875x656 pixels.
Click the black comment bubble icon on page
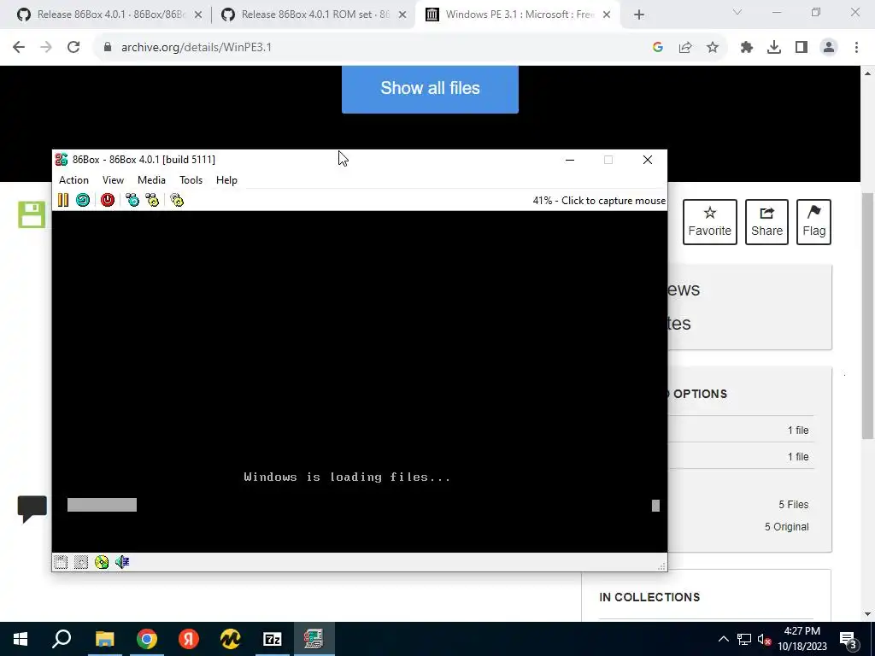pyautogui.click(x=32, y=509)
